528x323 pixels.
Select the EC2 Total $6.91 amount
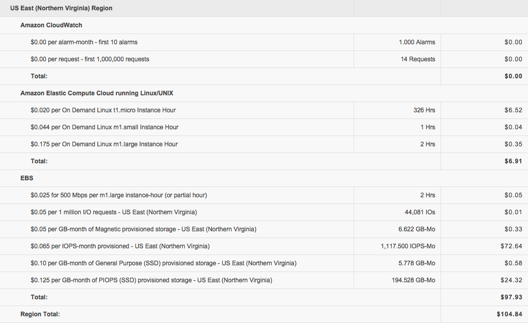click(513, 161)
